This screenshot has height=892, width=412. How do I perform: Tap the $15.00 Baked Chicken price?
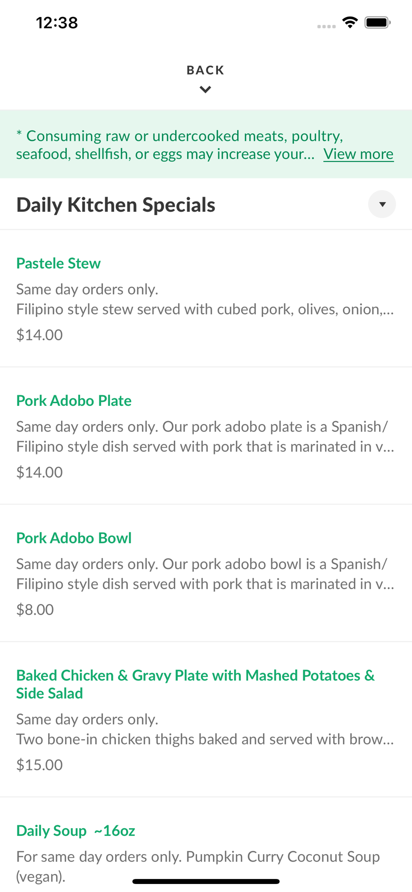pos(40,764)
